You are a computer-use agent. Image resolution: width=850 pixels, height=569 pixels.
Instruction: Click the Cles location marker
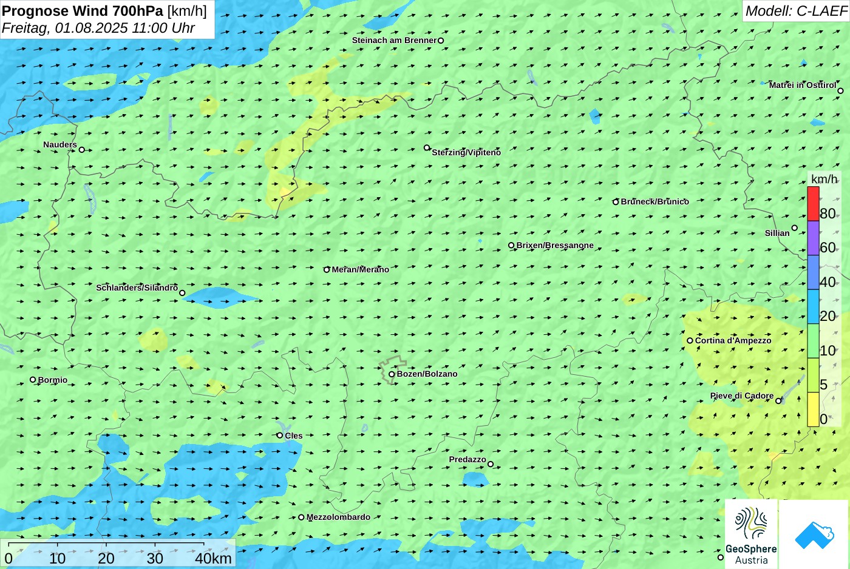click(x=280, y=436)
